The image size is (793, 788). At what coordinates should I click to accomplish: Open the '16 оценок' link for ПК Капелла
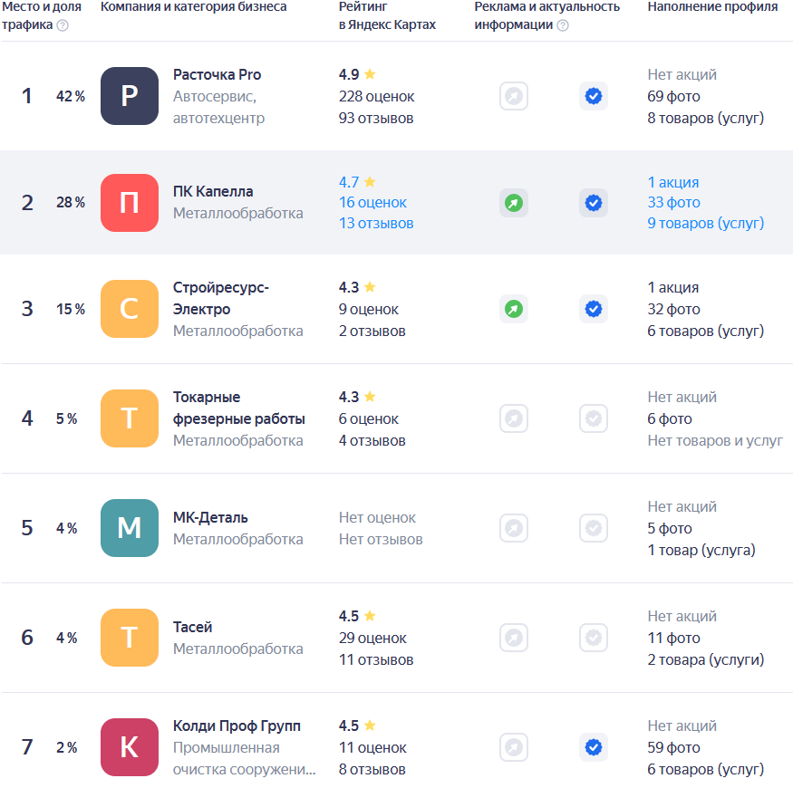point(372,203)
